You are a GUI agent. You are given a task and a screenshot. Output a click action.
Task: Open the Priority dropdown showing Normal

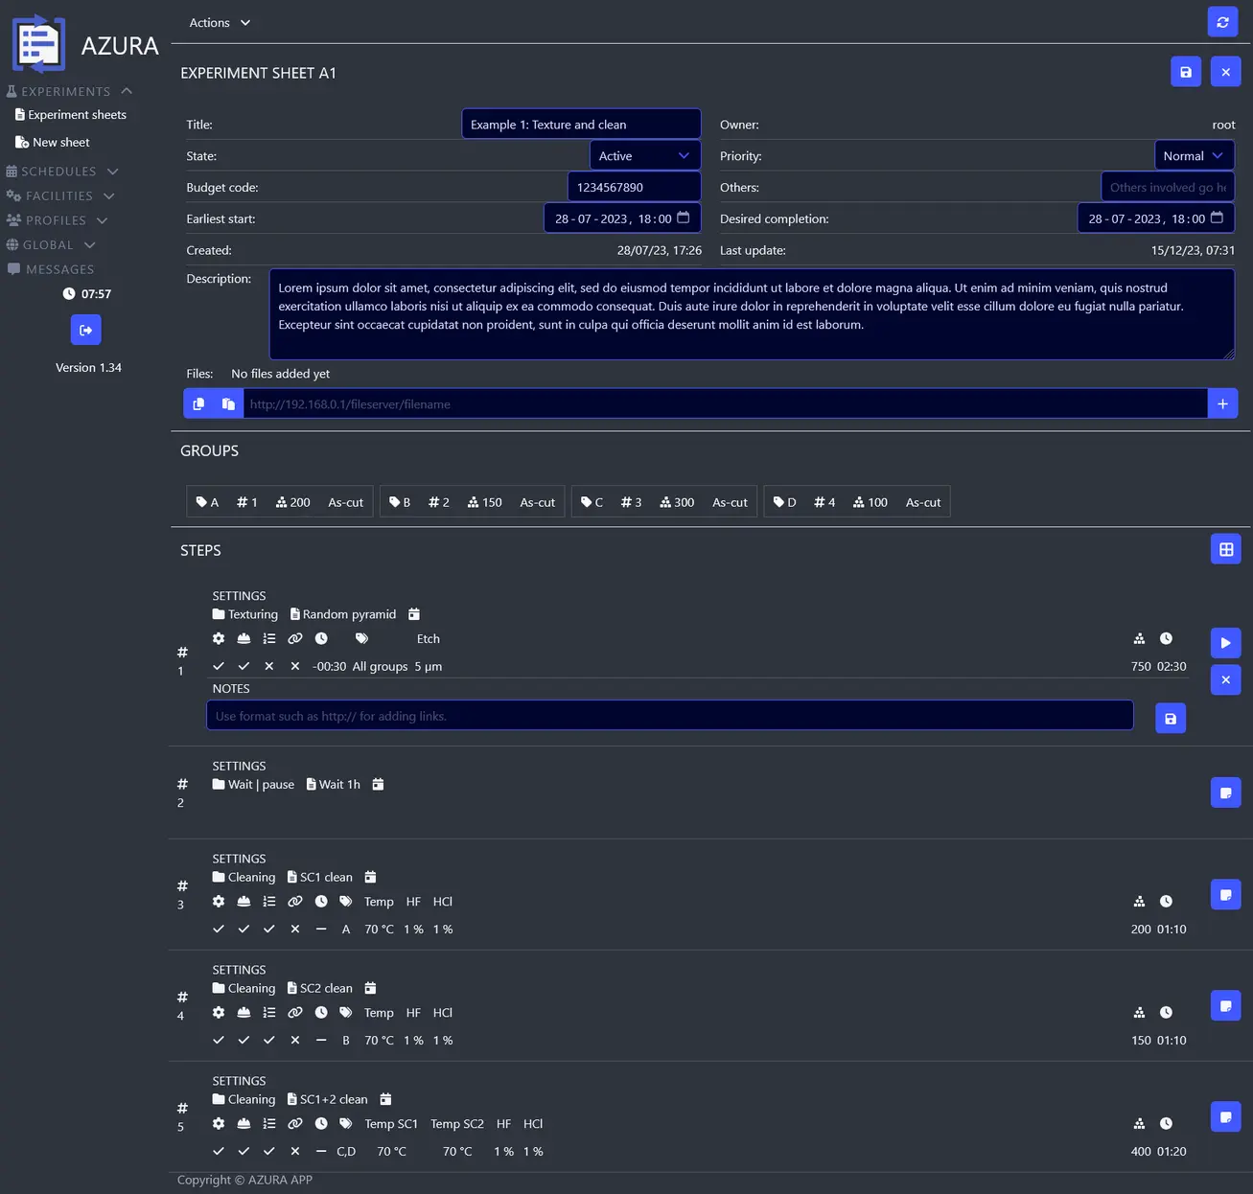(1195, 155)
